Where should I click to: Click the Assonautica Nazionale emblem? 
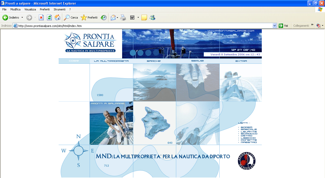tap(247, 161)
